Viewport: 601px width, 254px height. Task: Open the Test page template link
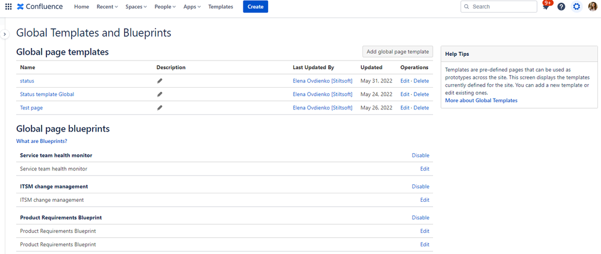pos(31,107)
